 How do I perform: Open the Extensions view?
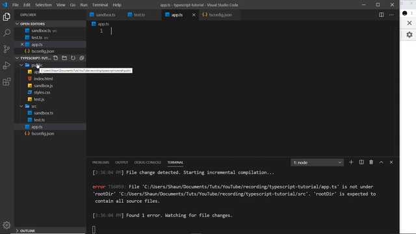pos(6,81)
